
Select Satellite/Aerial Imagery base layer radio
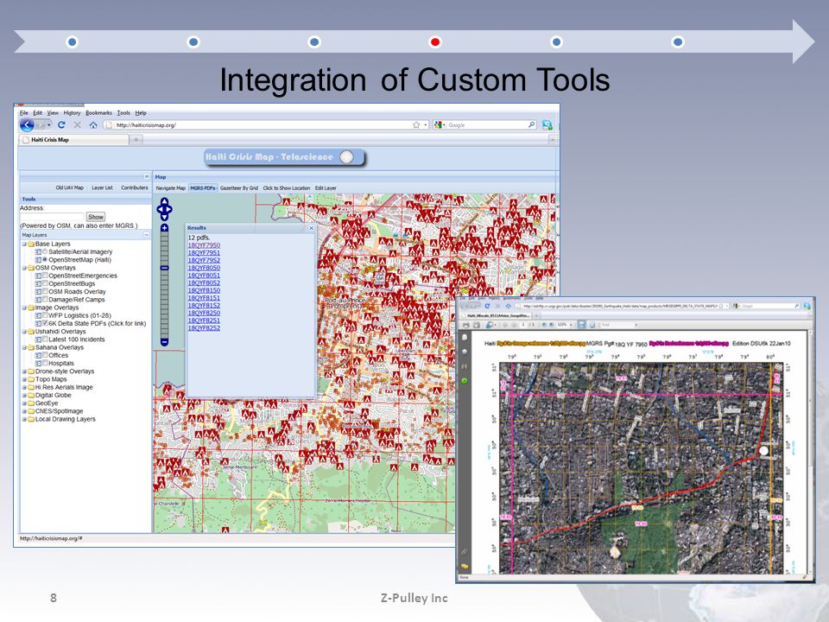45,252
